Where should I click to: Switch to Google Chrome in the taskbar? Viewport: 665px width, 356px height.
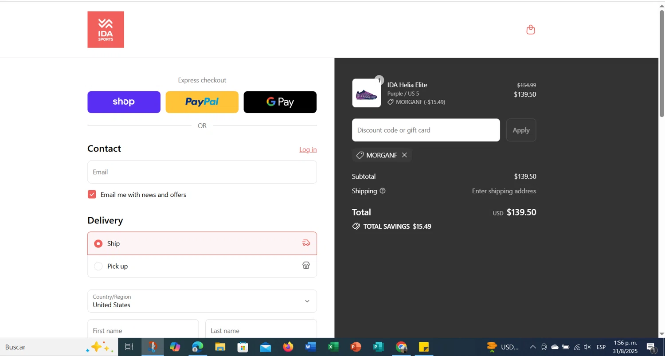401,347
